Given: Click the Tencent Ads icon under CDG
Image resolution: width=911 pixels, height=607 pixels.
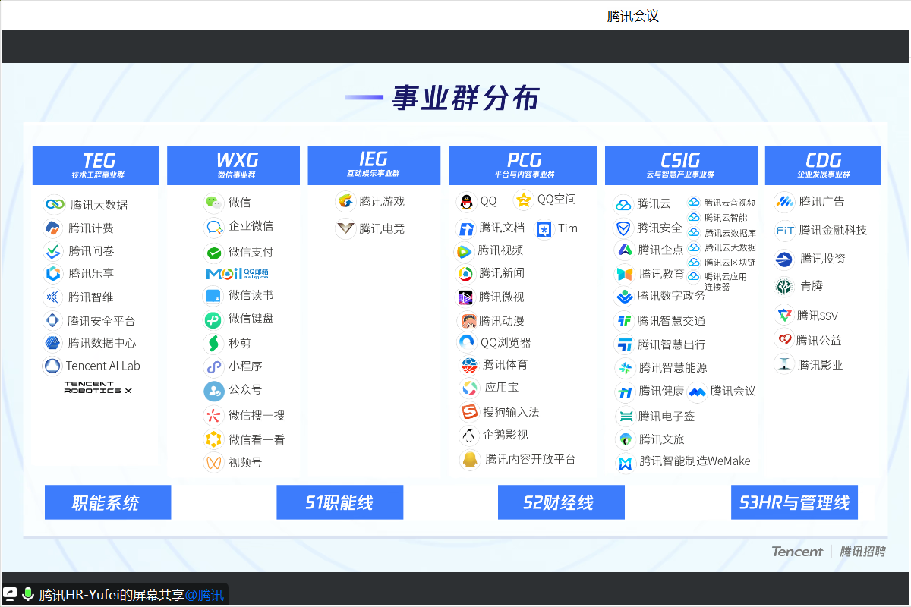Looking at the screenshot, I should click(784, 202).
